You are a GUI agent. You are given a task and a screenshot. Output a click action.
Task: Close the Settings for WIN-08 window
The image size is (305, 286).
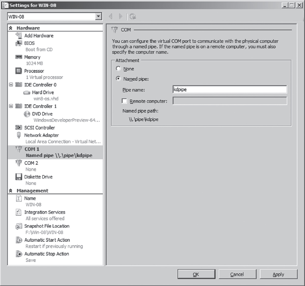pyautogui.click(x=299, y=5)
